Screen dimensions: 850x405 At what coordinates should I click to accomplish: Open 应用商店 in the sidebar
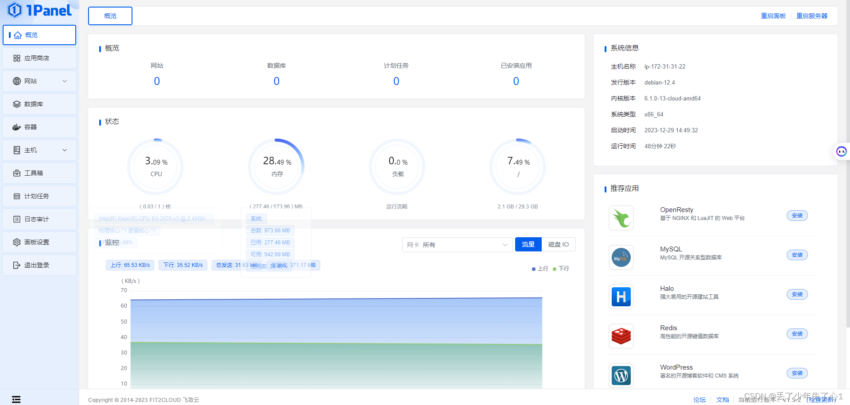click(x=39, y=58)
